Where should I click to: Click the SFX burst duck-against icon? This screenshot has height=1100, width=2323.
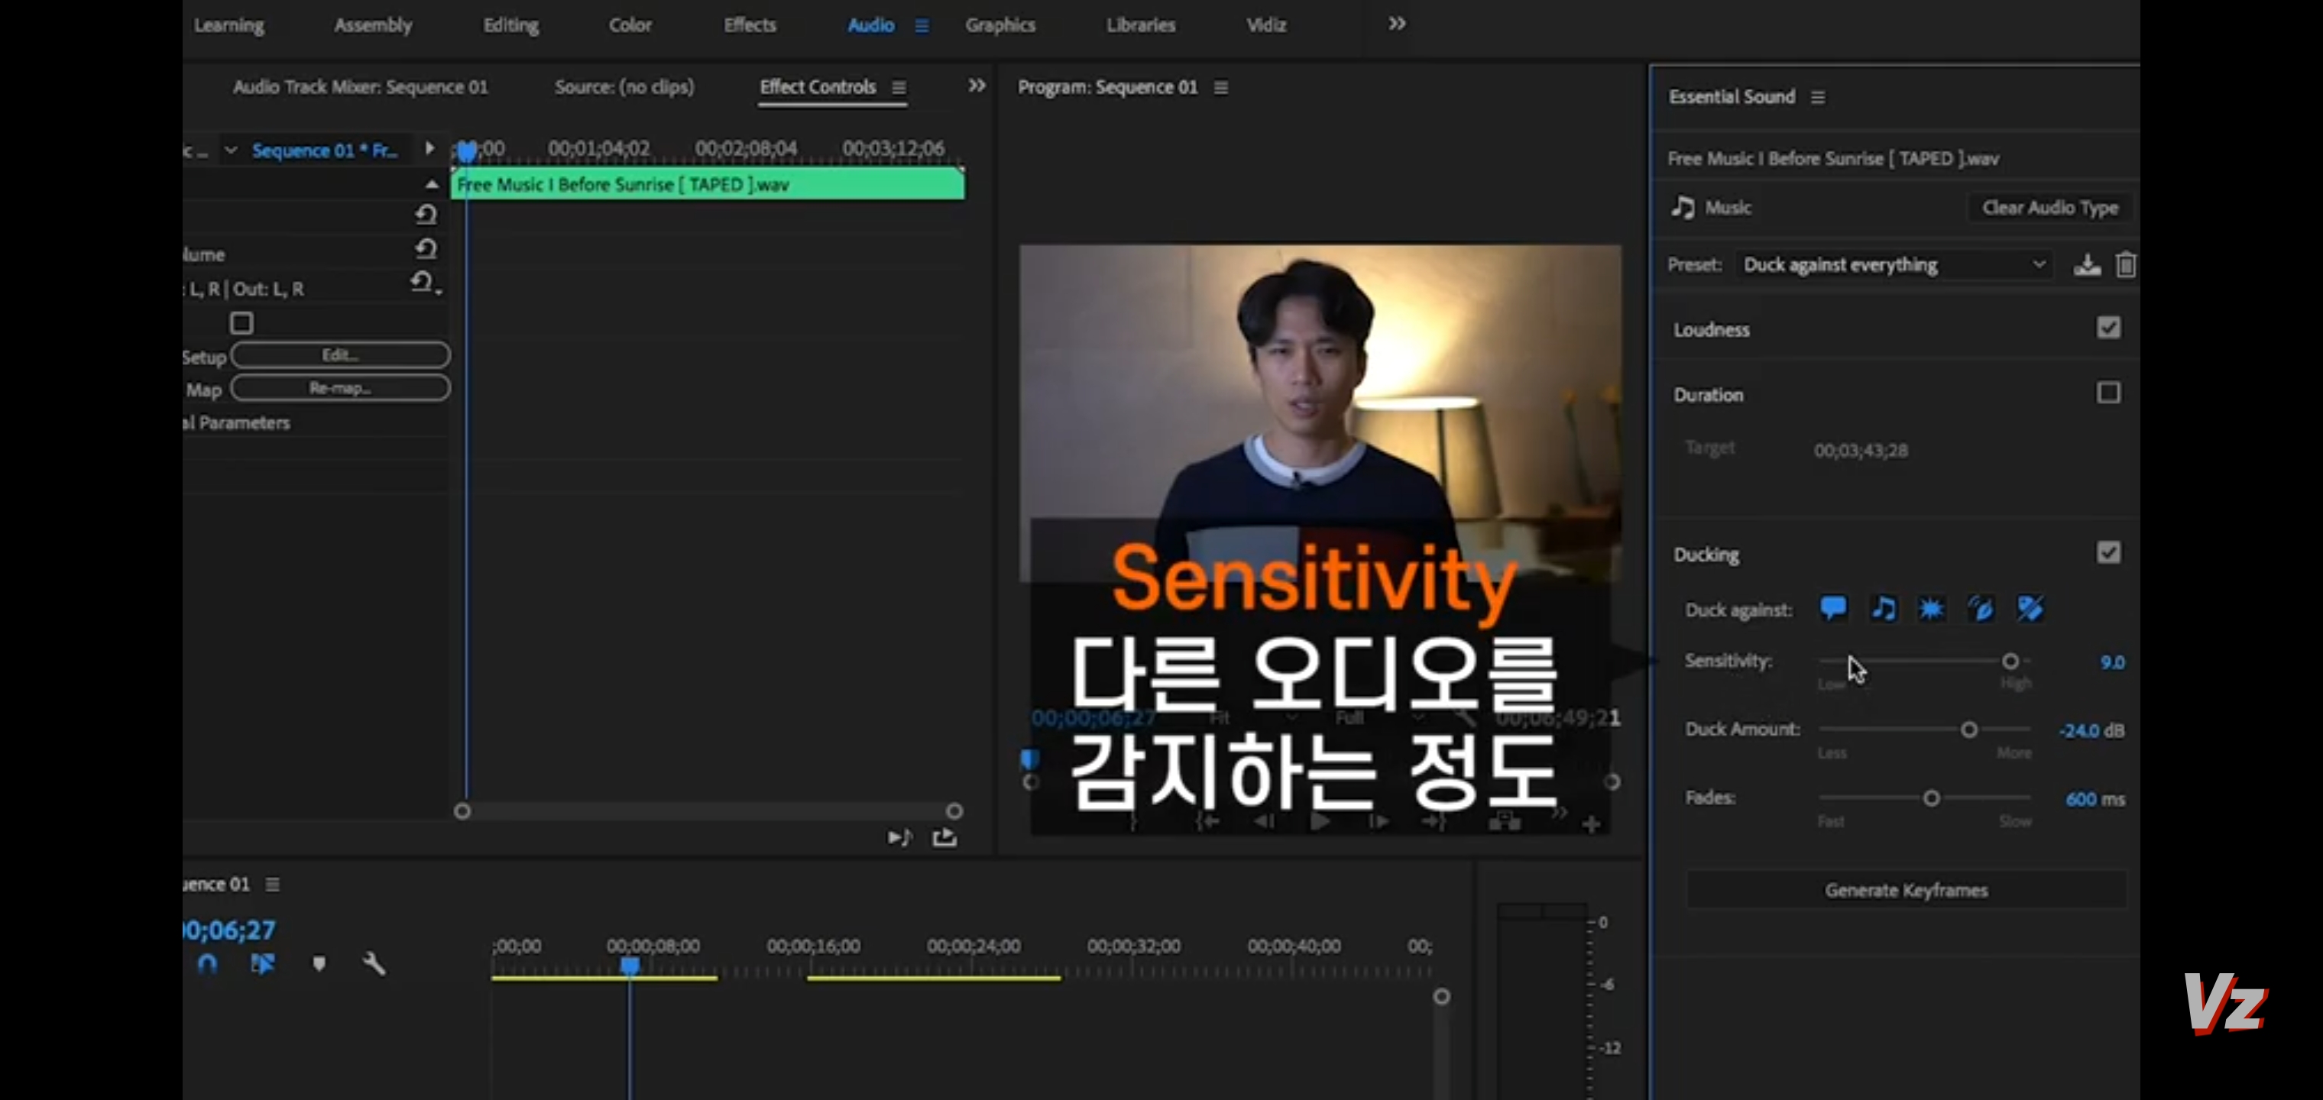[x=1931, y=609]
